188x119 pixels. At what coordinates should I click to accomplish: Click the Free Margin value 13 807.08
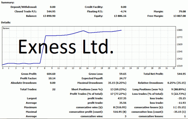coord(180,16)
